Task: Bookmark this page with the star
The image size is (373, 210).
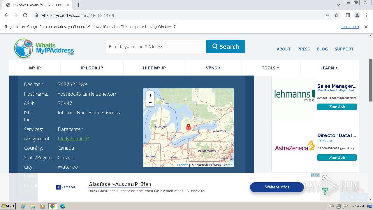Action: point(336,15)
